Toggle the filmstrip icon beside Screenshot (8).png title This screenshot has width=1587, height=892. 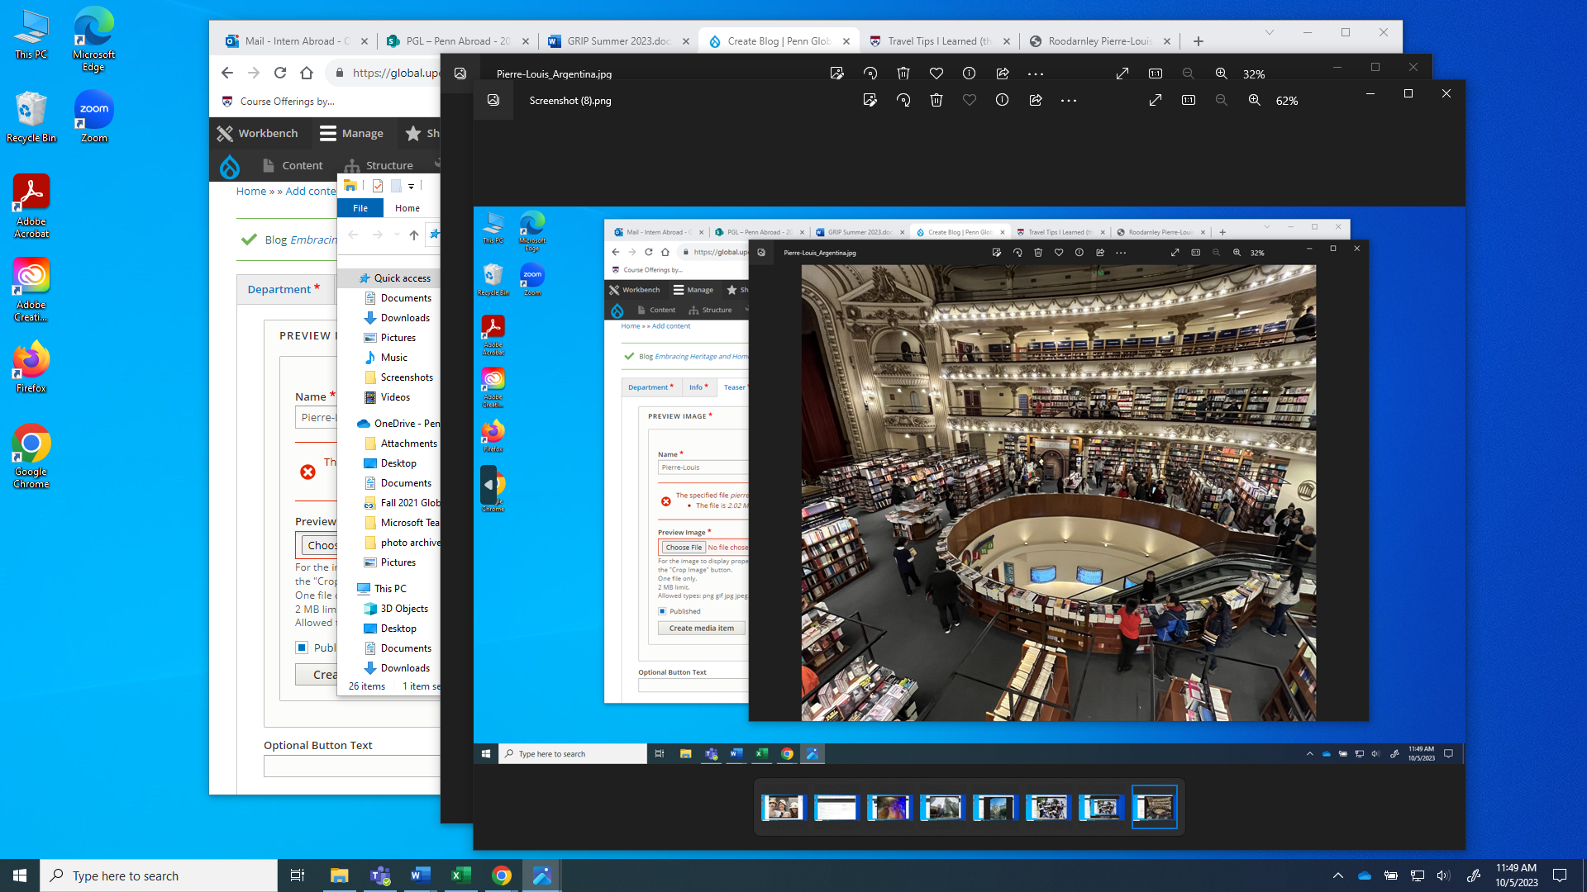[x=493, y=100]
